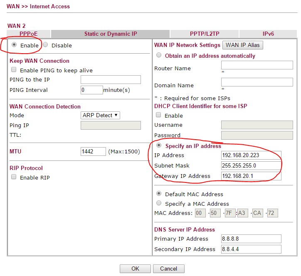
Task: Focus the Primary IP Address DNS field
Action: (x=251, y=239)
